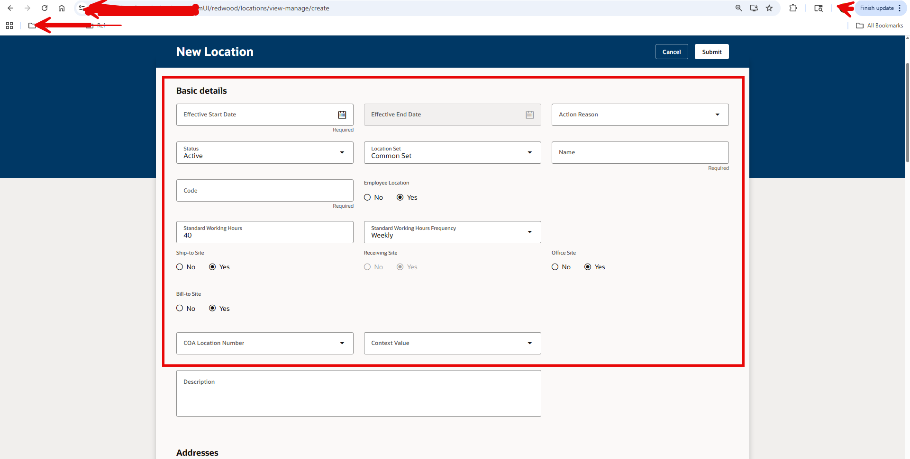This screenshot has height=459, width=910.
Task: Reload the current page
Action: click(x=45, y=8)
